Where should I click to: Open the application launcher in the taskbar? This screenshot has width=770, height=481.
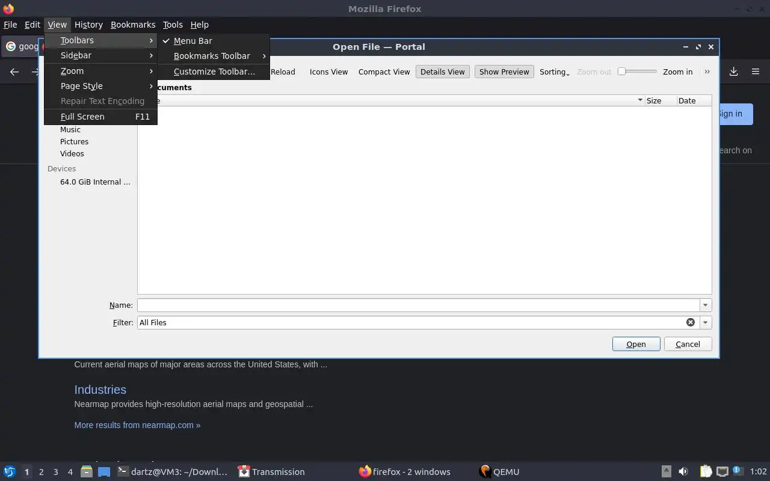[9, 471]
